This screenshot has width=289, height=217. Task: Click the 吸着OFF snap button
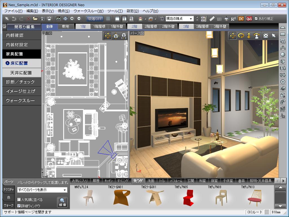95,19
